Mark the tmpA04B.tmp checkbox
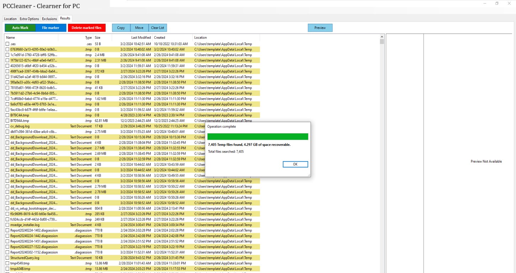 (x=7, y=269)
